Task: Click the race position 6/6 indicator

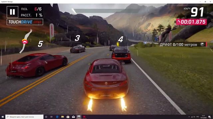Action: [x=31, y=9]
